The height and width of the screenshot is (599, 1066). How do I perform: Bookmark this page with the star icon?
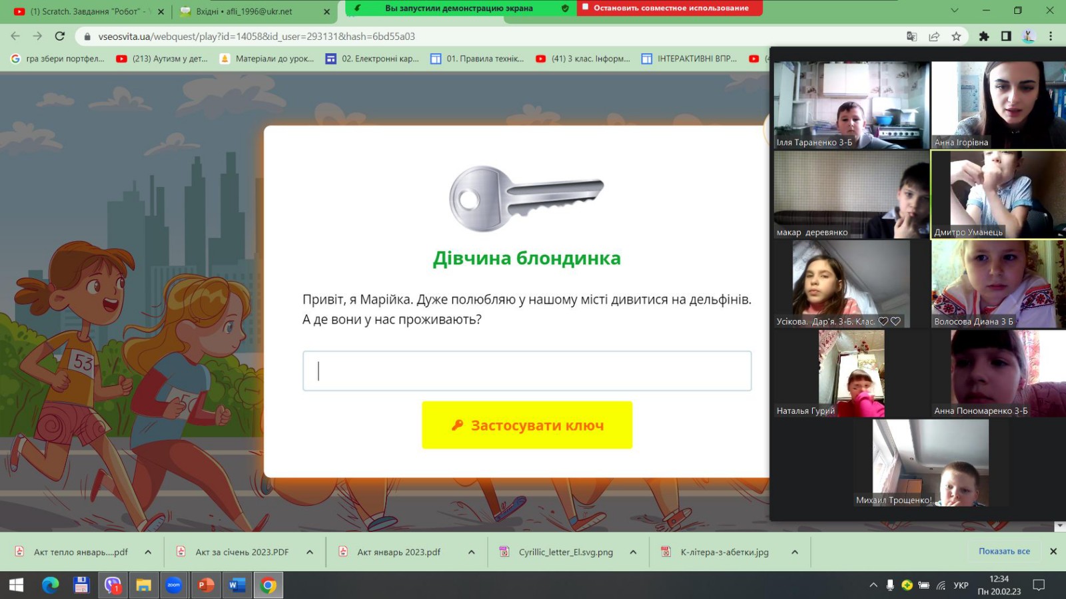click(956, 36)
